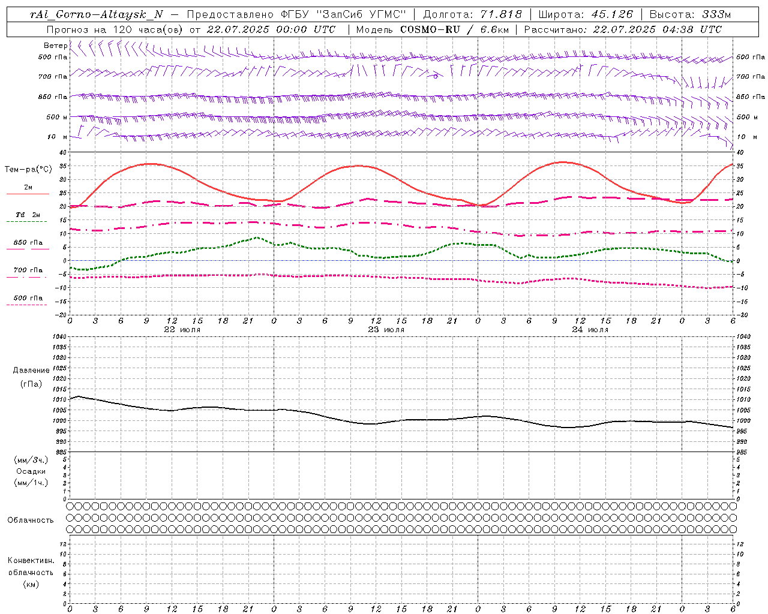Click the 24 июля date label

[x=590, y=330]
